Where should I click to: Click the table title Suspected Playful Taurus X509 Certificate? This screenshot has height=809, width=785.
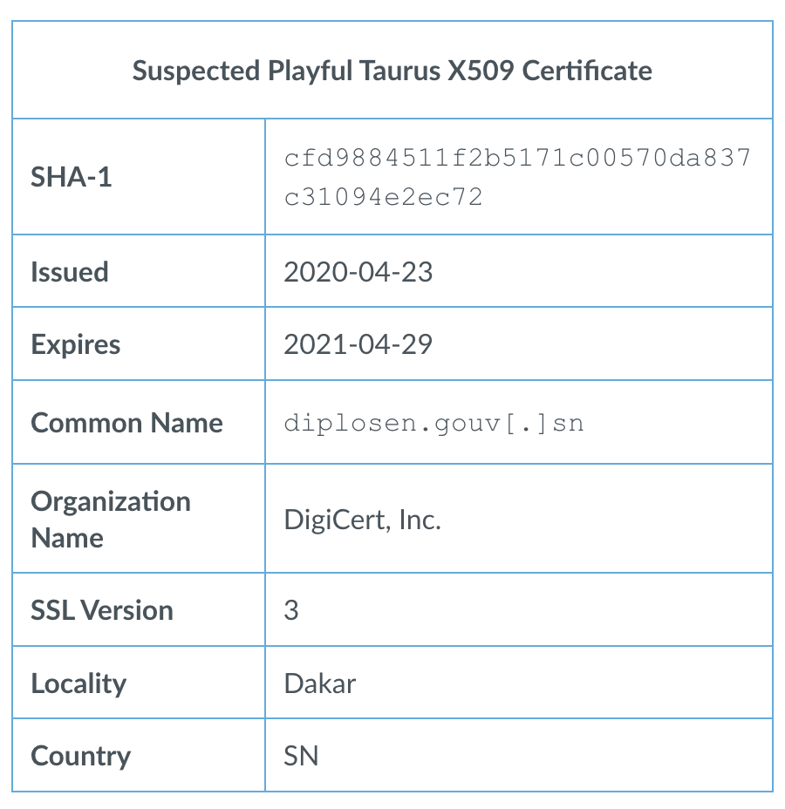(x=392, y=71)
